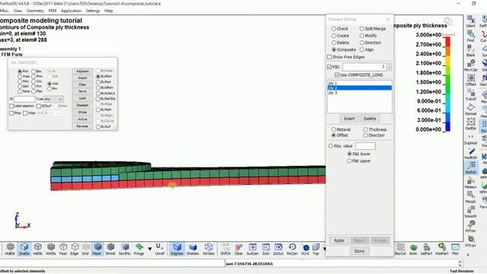Open the Application menu
Viewport: 487px width, 274px height.
click(71, 11)
